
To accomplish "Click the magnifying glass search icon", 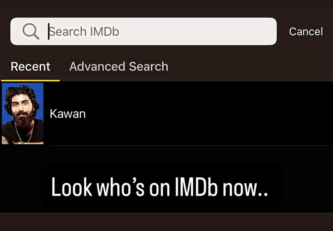I will click(31, 31).
